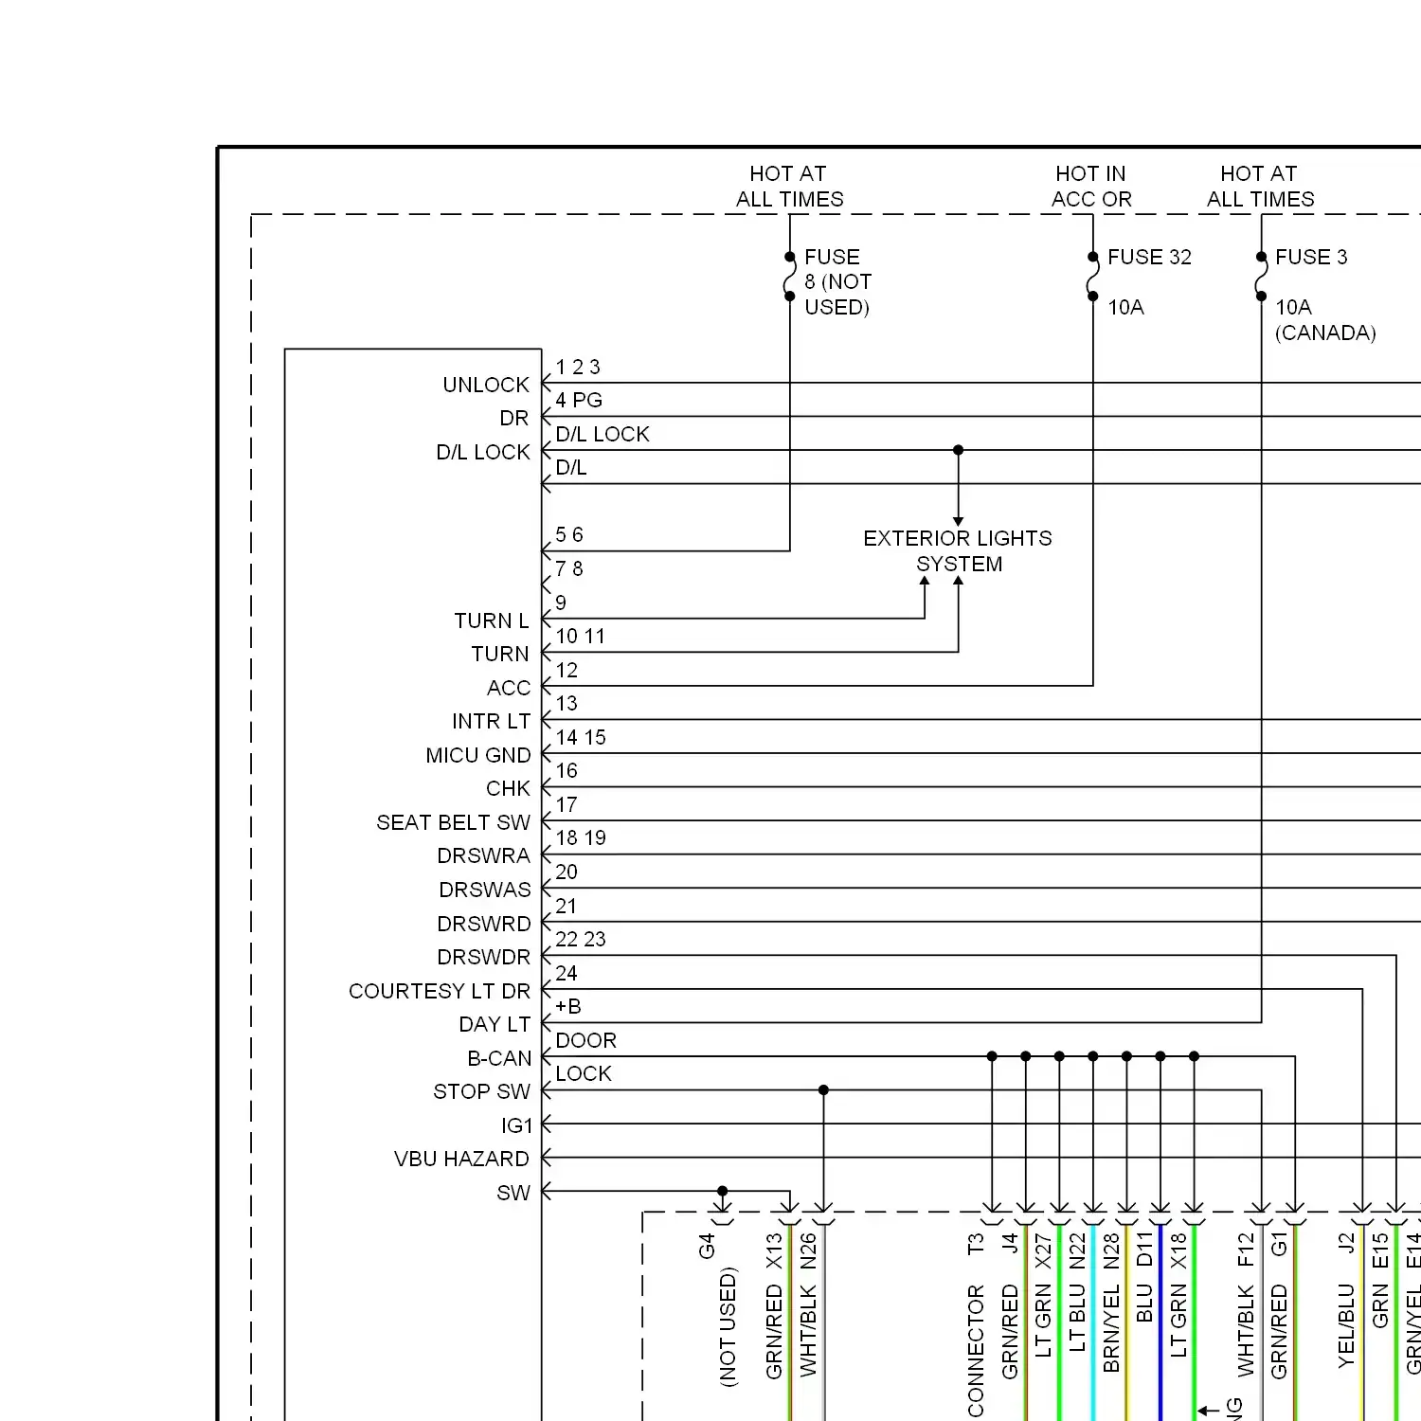Select the vertical '(NOT USED)' label under G4

(728, 1326)
